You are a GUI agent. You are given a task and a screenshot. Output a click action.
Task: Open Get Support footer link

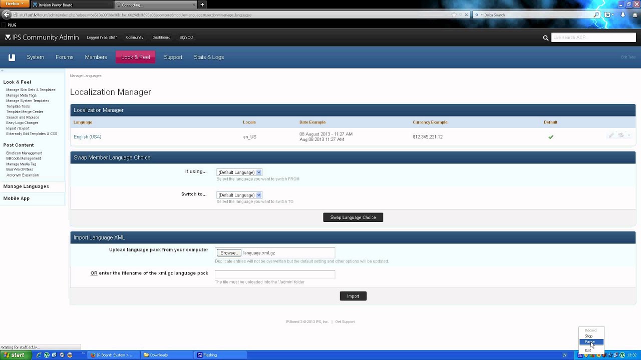[x=345, y=322]
